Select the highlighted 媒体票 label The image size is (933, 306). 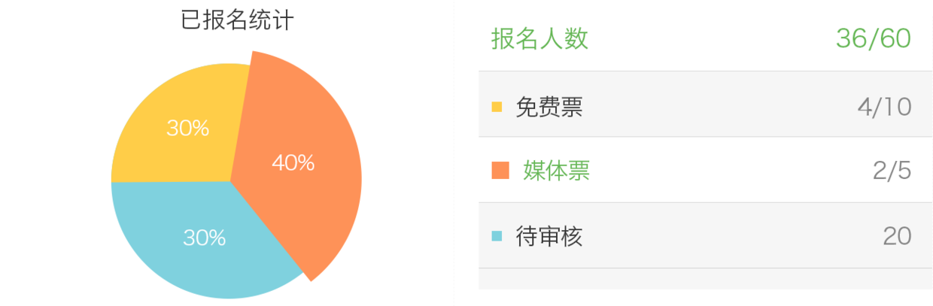pos(557,171)
